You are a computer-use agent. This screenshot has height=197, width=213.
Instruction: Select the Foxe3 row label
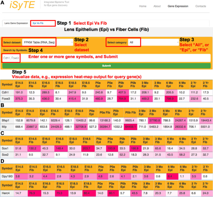click(7, 99)
